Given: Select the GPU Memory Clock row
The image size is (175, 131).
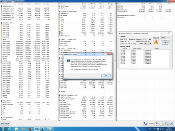Looking at the screenshot, I should [x=86, y=104].
